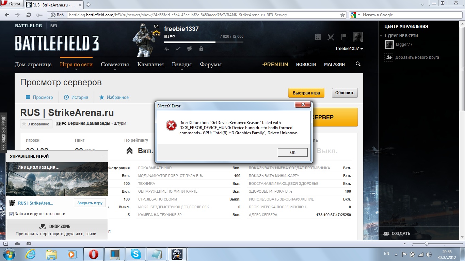Open the Форумы section
This screenshot has width=465, height=261.
(211, 64)
